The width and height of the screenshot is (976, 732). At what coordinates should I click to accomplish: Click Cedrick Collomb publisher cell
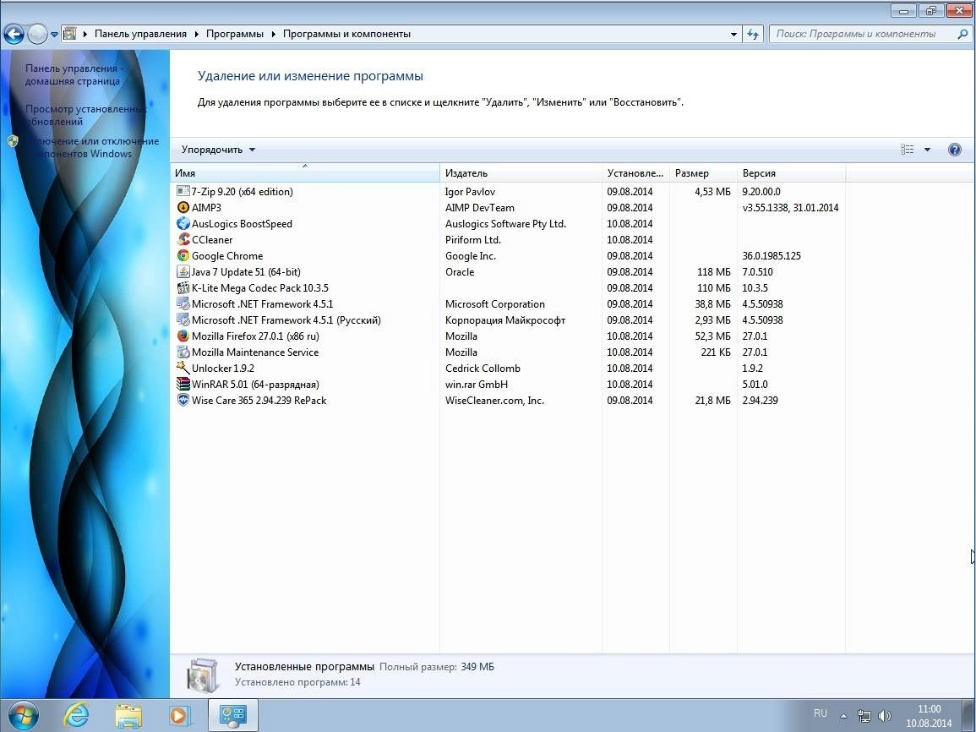pos(483,369)
